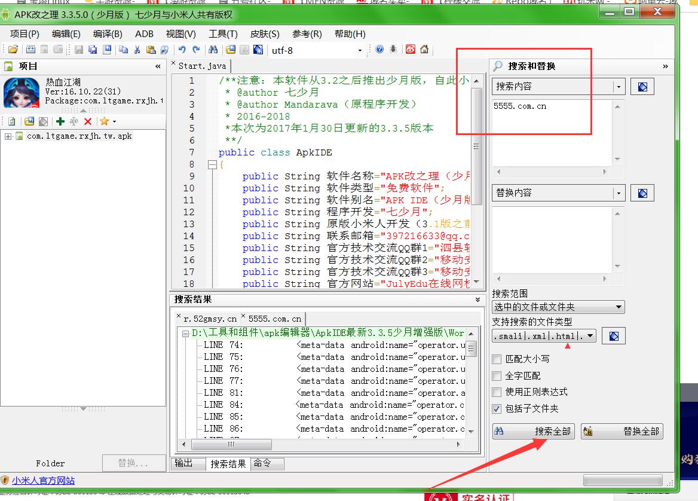
Task: Enable the 匹配大小写 checkbox
Action: click(497, 359)
